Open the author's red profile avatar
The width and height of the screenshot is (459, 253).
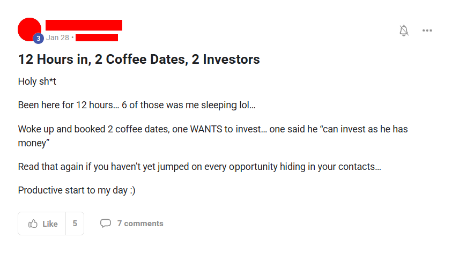tap(29, 29)
